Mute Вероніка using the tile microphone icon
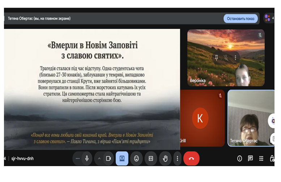This screenshot has height=182, width=281. (226, 57)
